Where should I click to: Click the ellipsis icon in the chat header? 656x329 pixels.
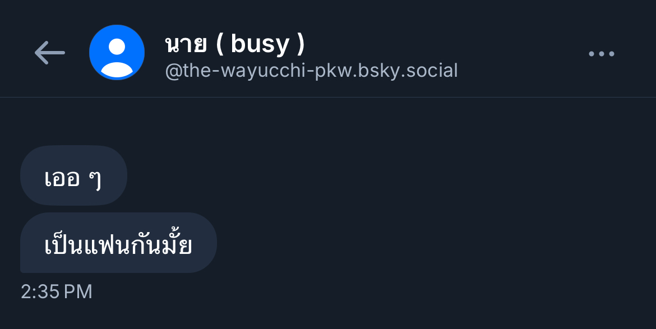coord(601,53)
